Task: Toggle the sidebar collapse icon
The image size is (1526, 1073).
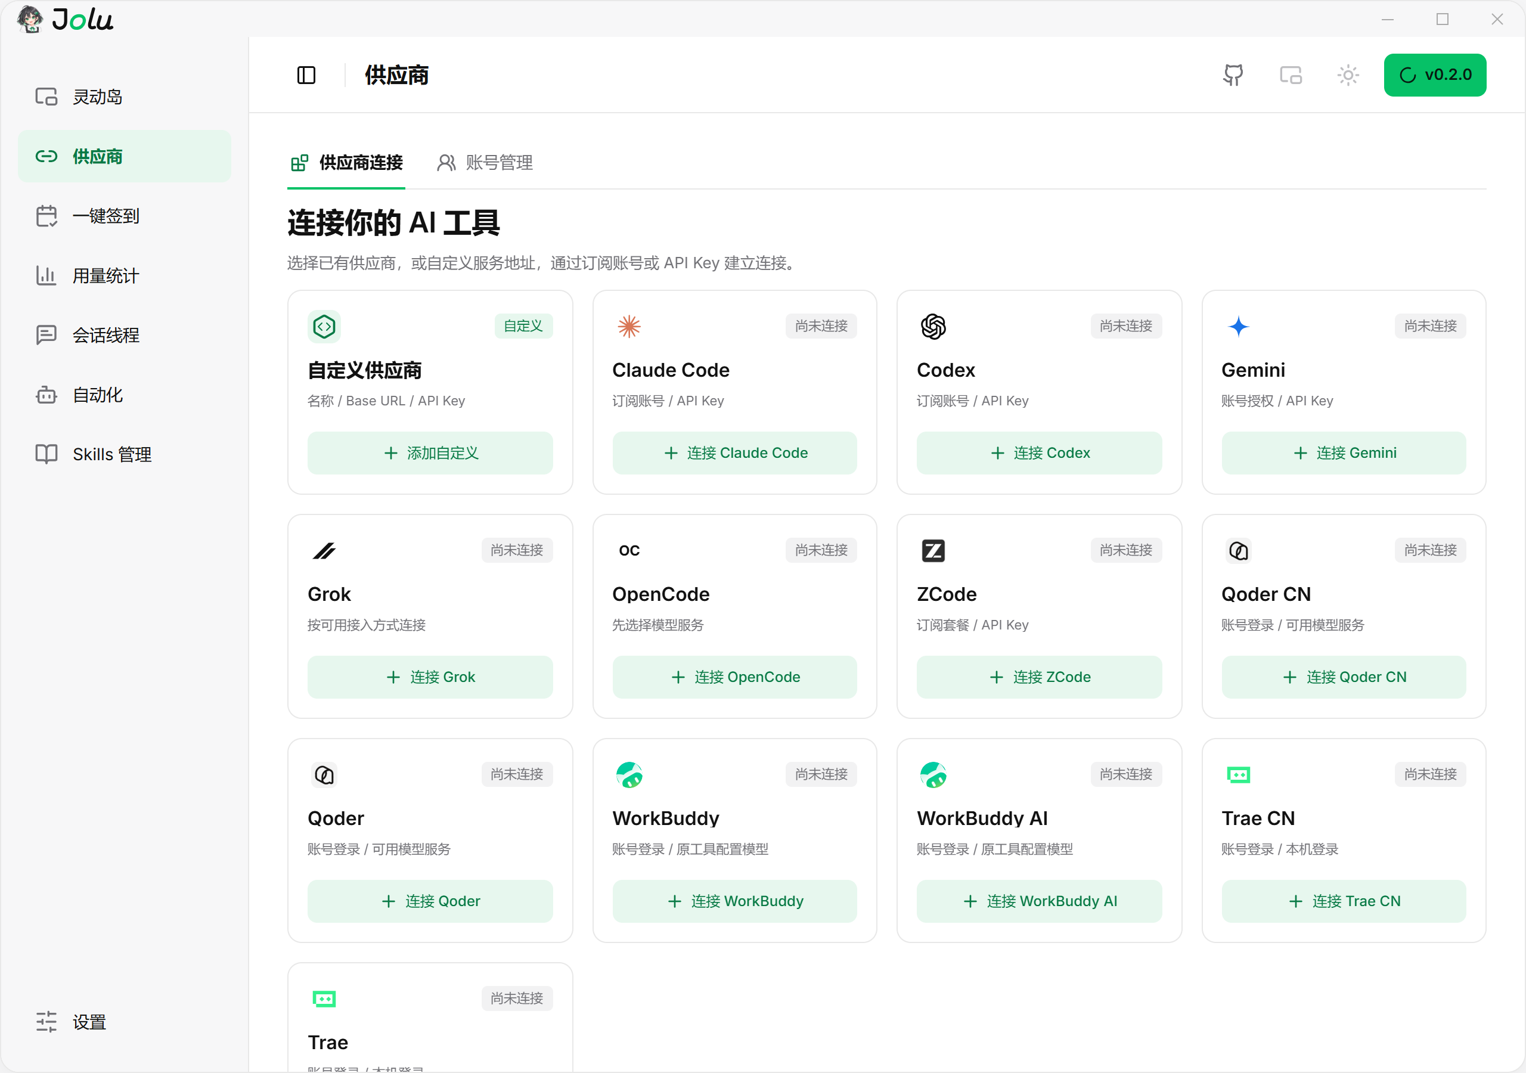Action: click(x=306, y=75)
